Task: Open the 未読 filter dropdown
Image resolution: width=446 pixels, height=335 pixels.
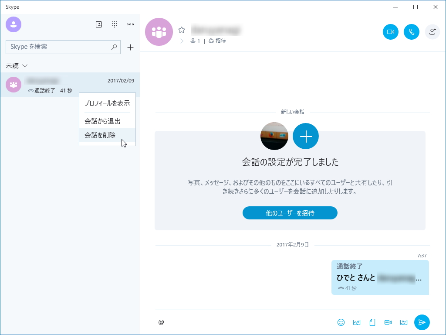Action: (x=17, y=65)
